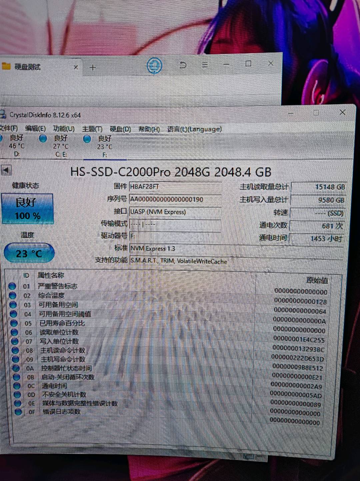Click the 通电次数 value 681 次
Viewport: 360px width, 481px height.
coord(317,226)
